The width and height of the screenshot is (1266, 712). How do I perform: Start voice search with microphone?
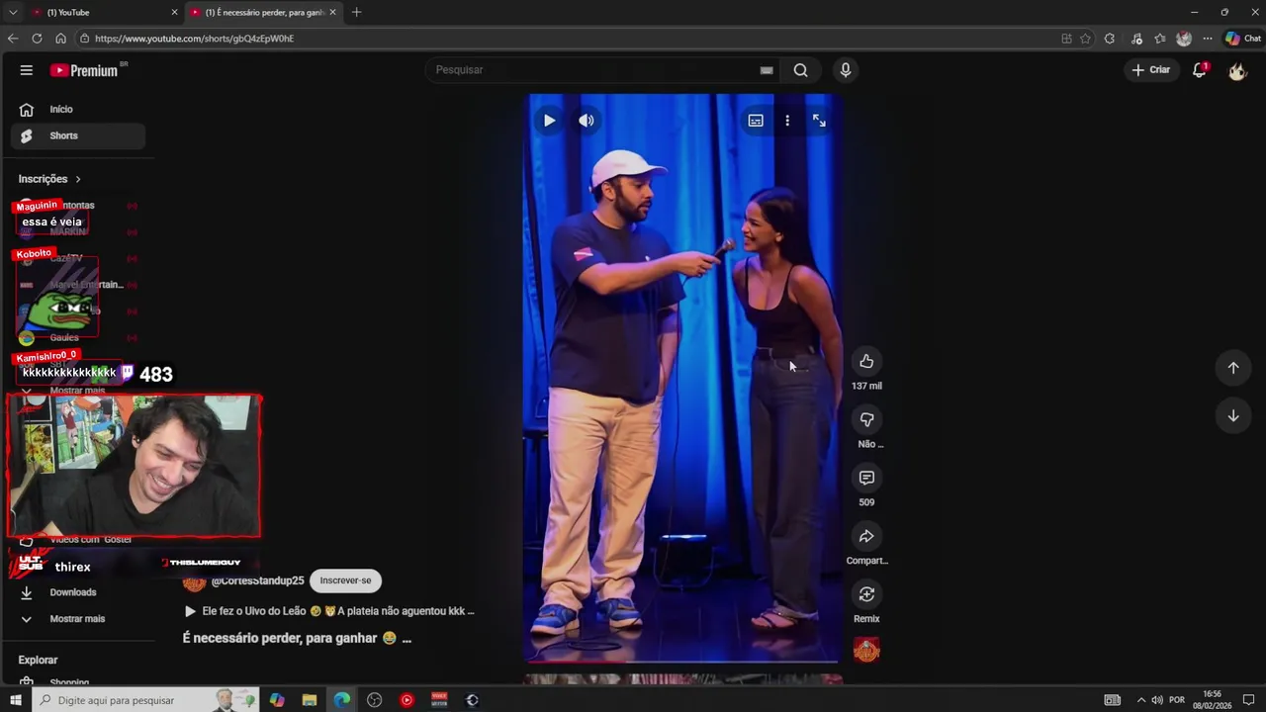tap(845, 70)
